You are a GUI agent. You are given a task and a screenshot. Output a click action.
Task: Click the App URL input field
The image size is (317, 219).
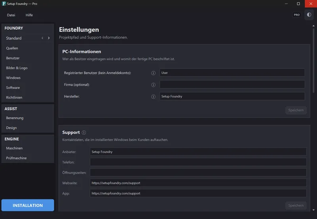click(x=198, y=193)
